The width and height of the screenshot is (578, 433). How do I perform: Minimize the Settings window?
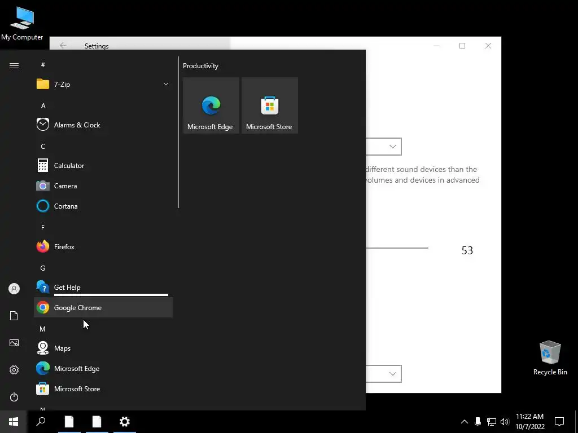point(436,46)
